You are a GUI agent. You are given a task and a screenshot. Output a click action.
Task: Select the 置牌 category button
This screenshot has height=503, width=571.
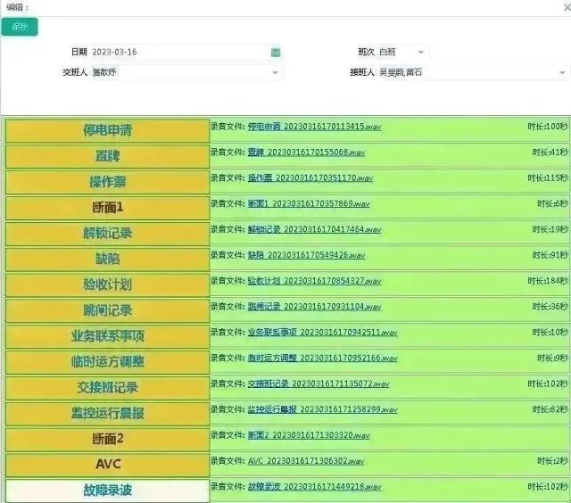[x=107, y=156]
